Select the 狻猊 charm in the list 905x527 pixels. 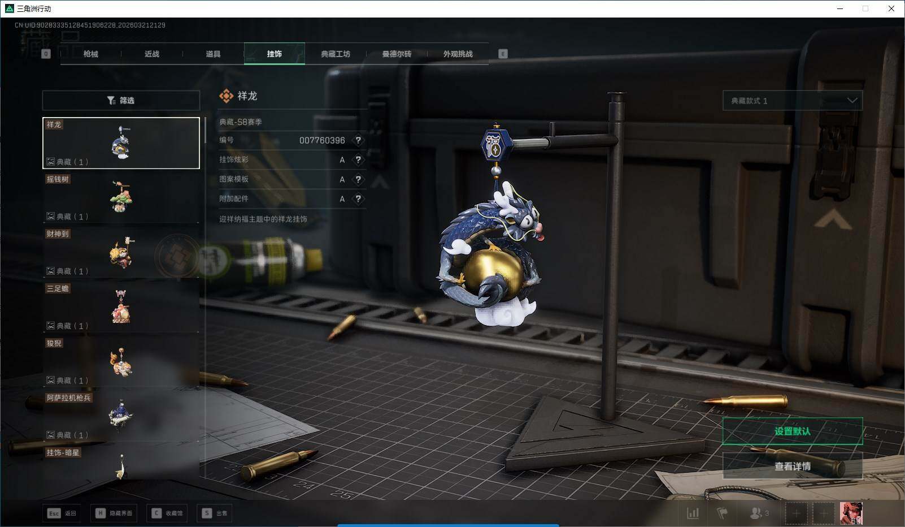(121, 362)
